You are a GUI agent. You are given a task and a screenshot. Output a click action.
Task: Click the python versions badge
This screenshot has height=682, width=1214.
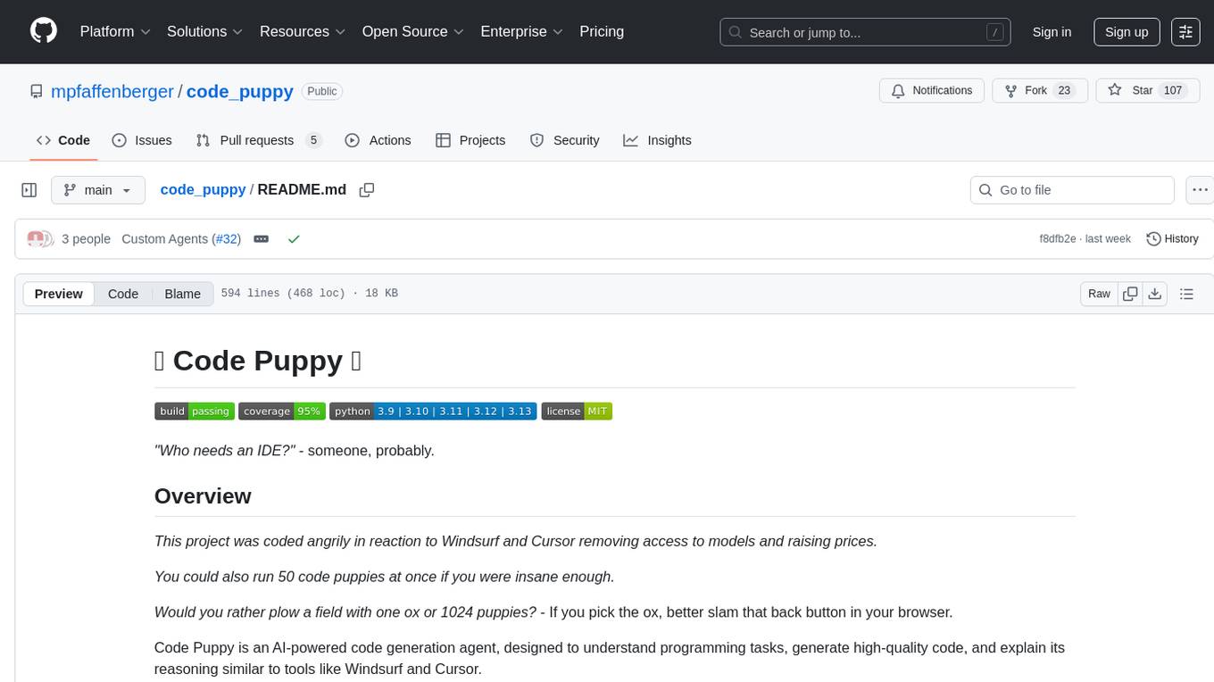tap(433, 411)
